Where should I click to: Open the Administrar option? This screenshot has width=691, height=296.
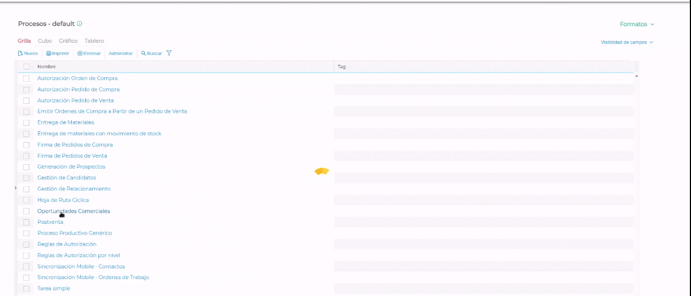(120, 54)
